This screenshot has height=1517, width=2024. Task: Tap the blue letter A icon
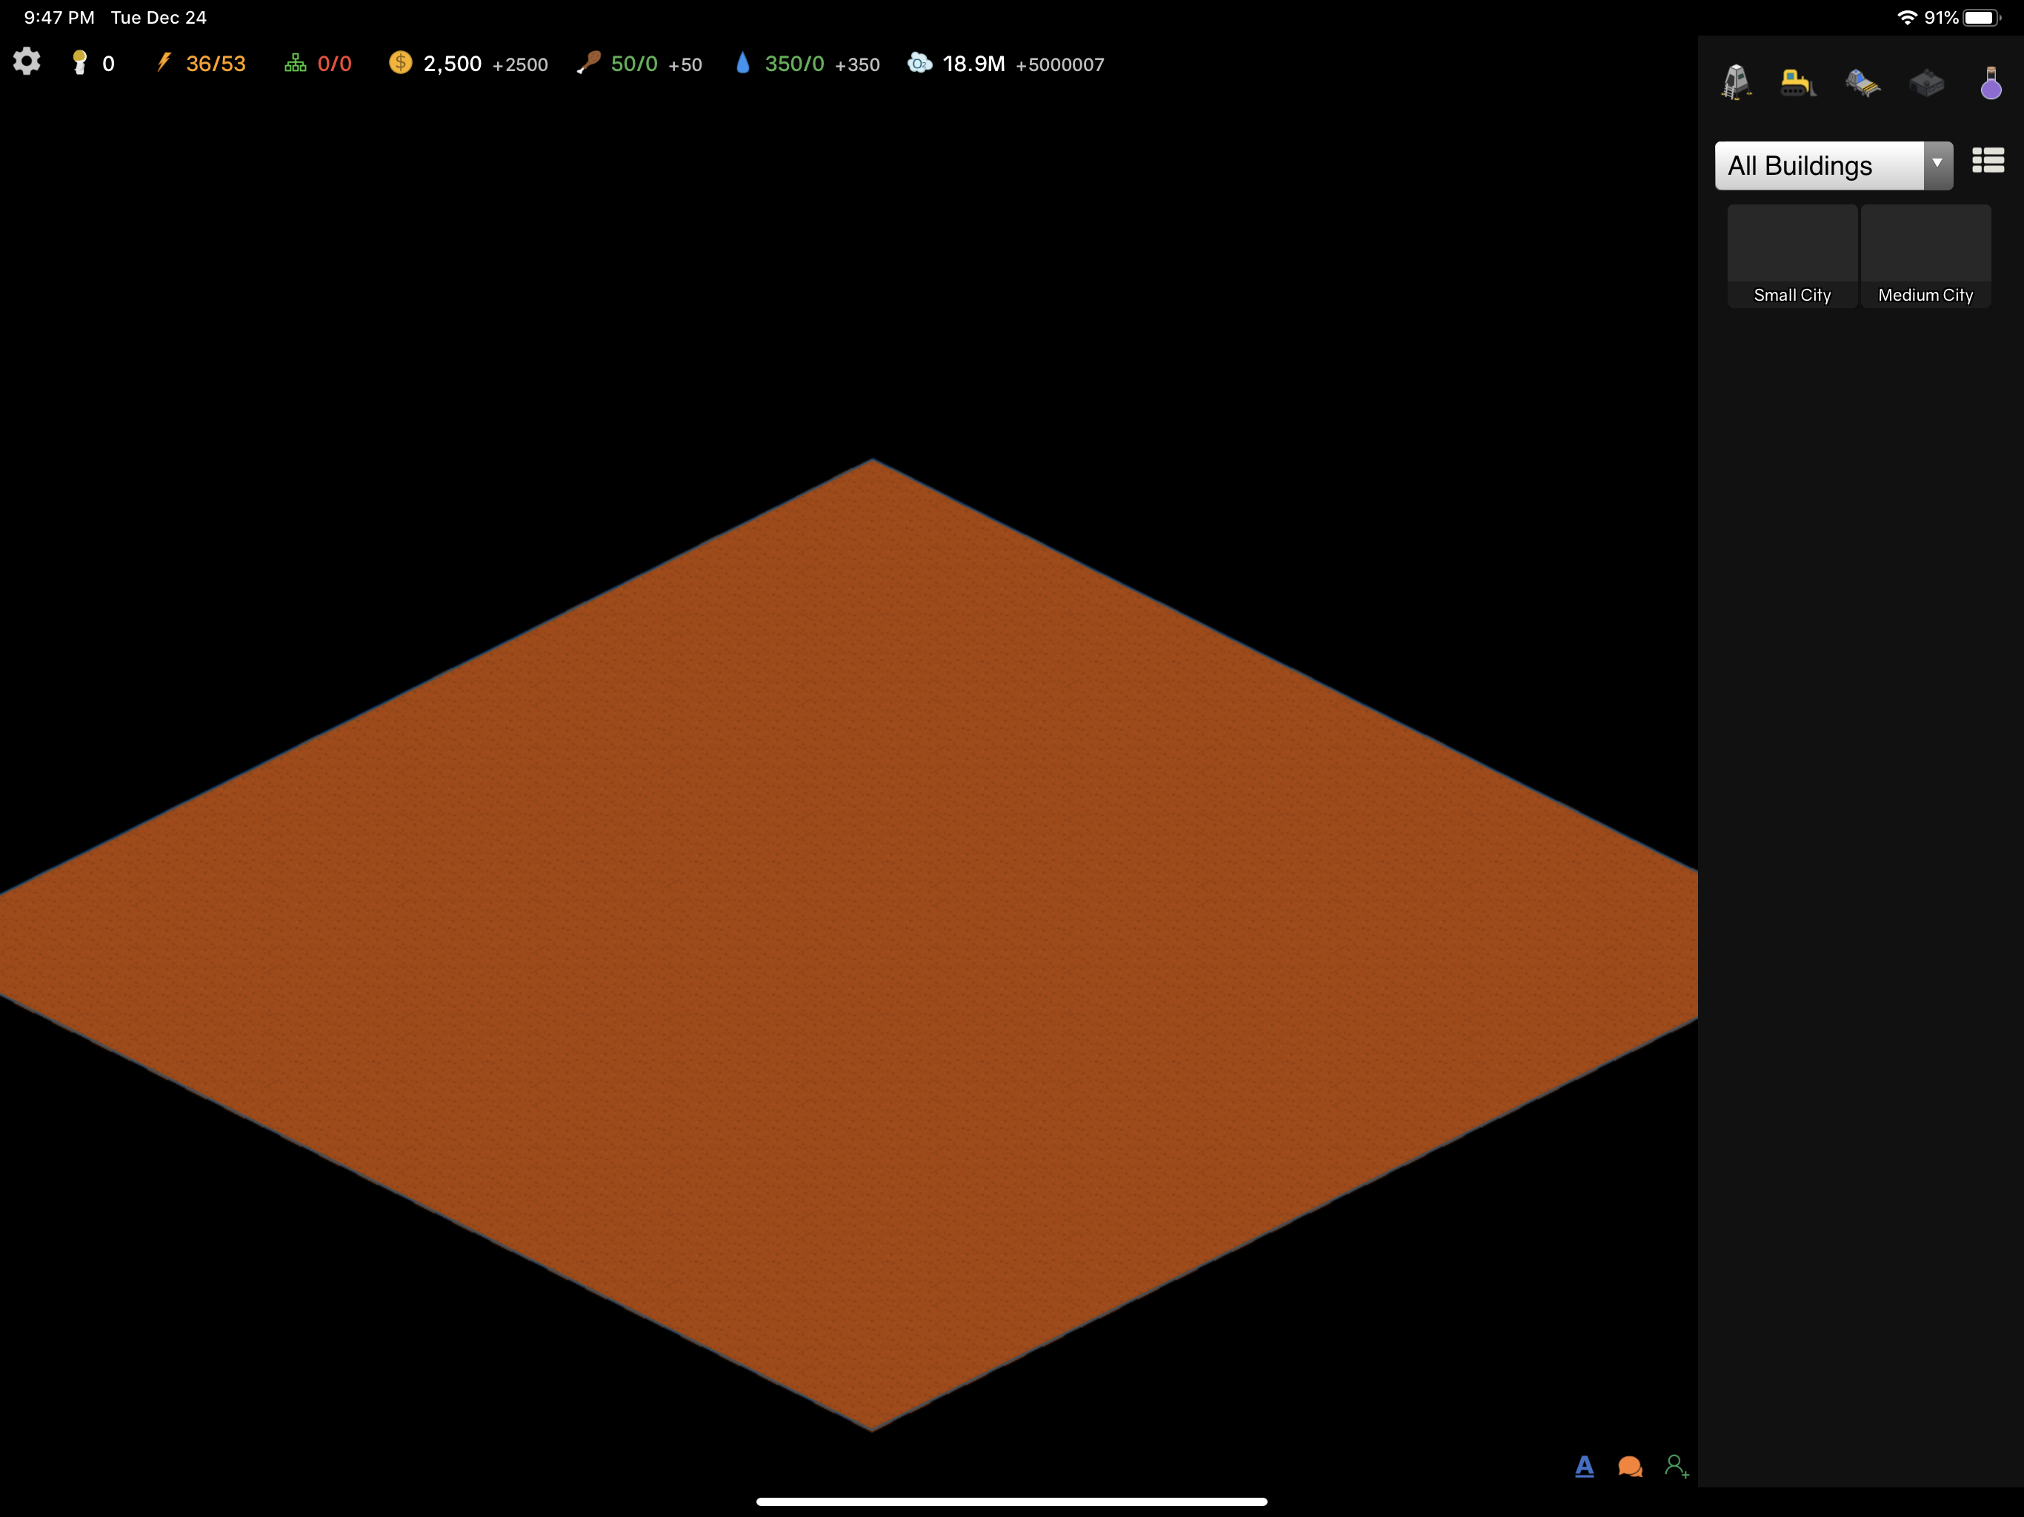tap(1585, 1467)
